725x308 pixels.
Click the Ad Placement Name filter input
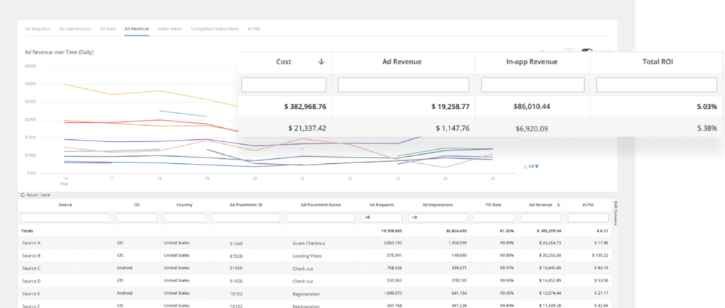[321, 218]
